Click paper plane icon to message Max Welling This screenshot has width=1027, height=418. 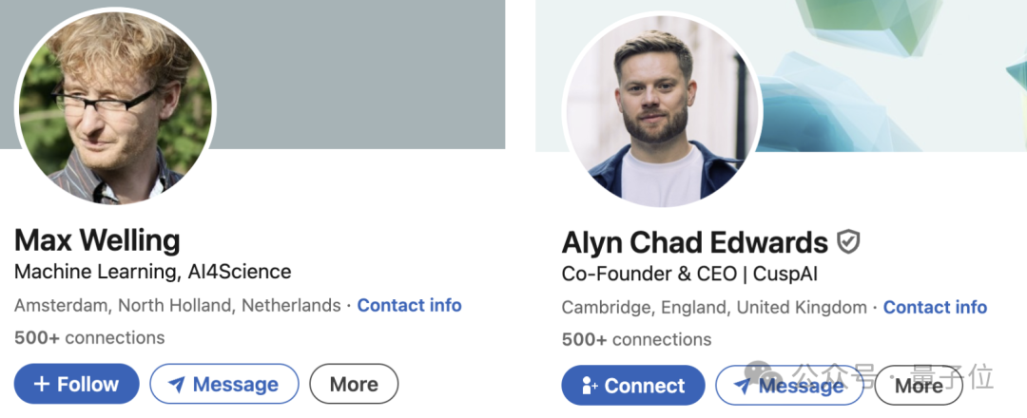176,385
